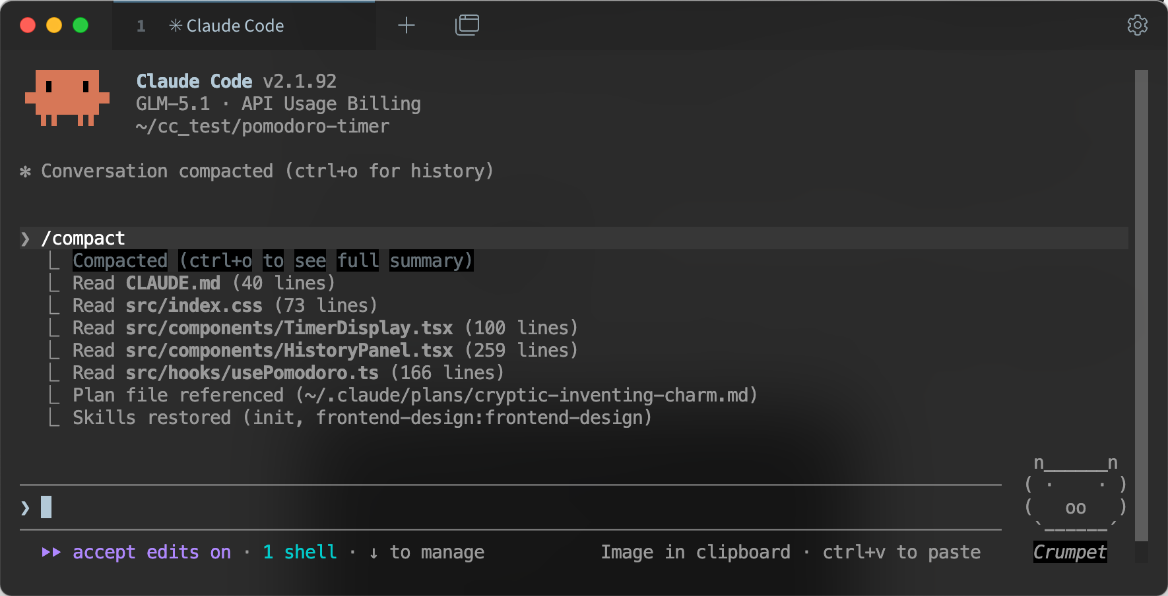The height and width of the screenshot is (596, 1168).
Task: Add a new terminal tab
Action: click(x=406, y=25)
